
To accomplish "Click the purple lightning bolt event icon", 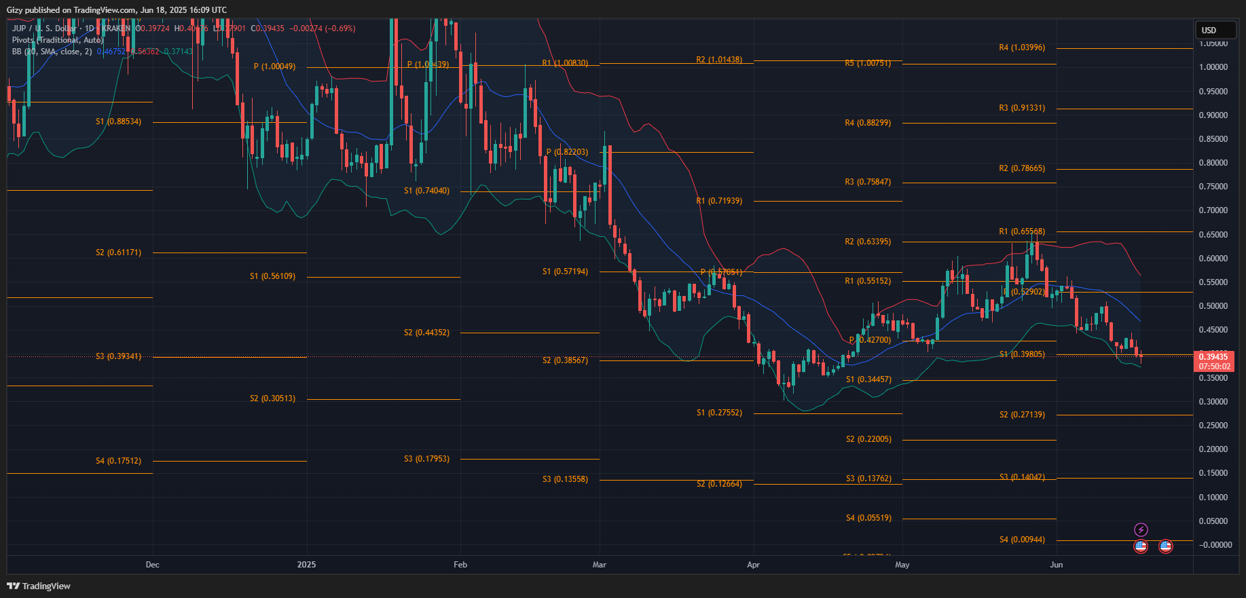I will 1141,529.
